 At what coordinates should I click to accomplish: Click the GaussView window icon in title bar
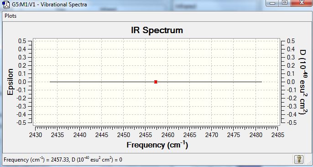point(6,5)
